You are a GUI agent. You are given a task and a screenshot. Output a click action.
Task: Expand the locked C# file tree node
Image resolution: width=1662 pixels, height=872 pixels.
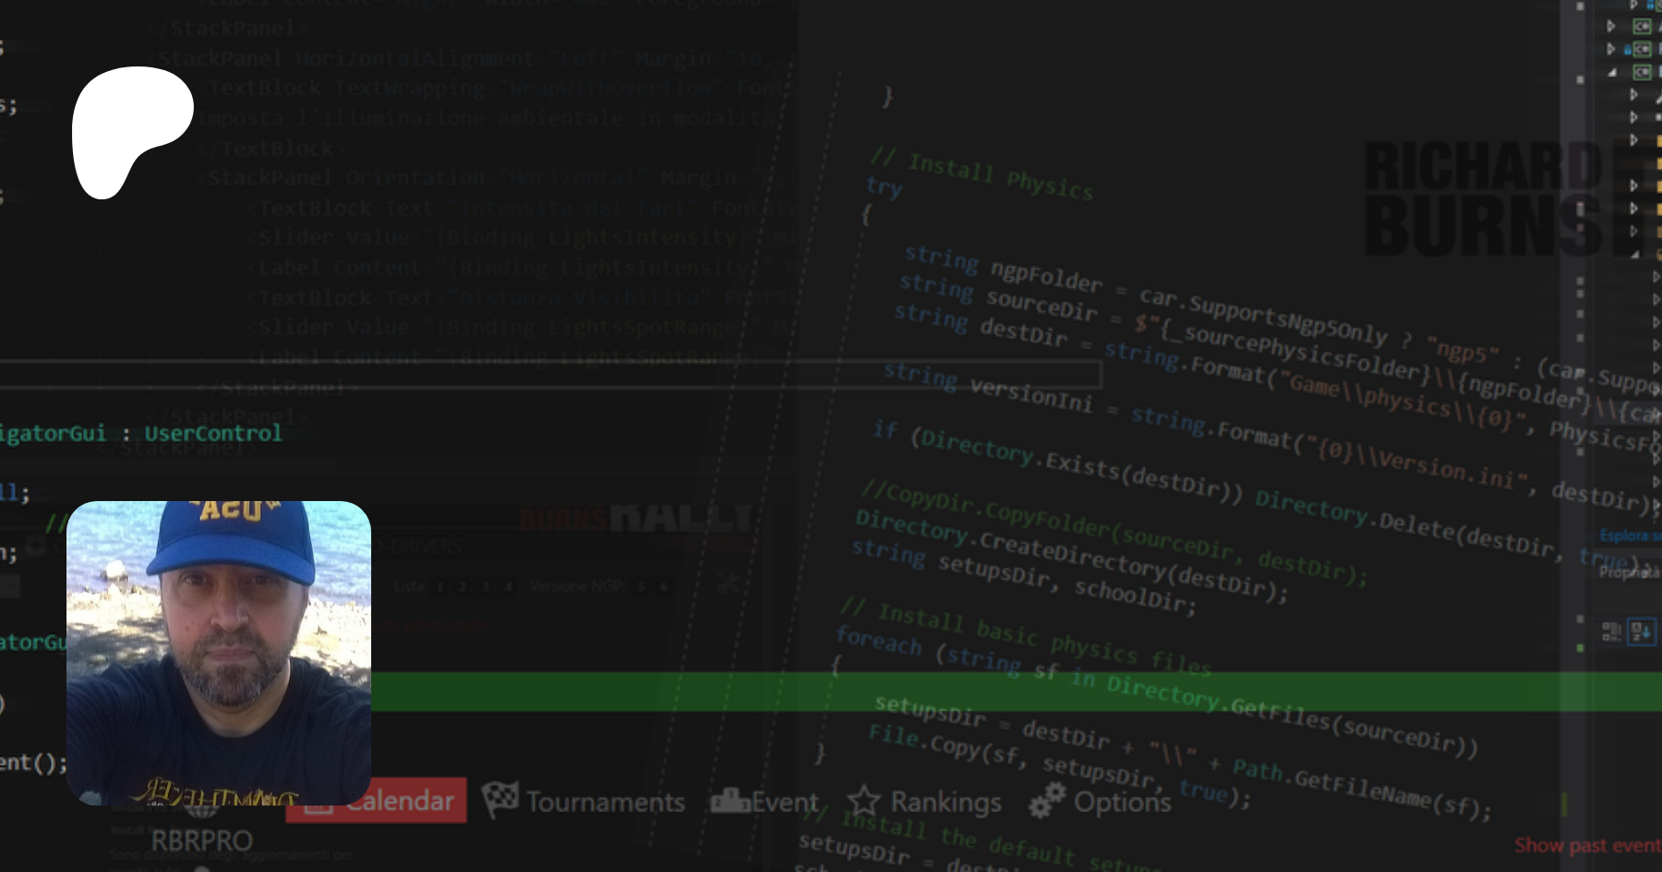[1611, 49]
